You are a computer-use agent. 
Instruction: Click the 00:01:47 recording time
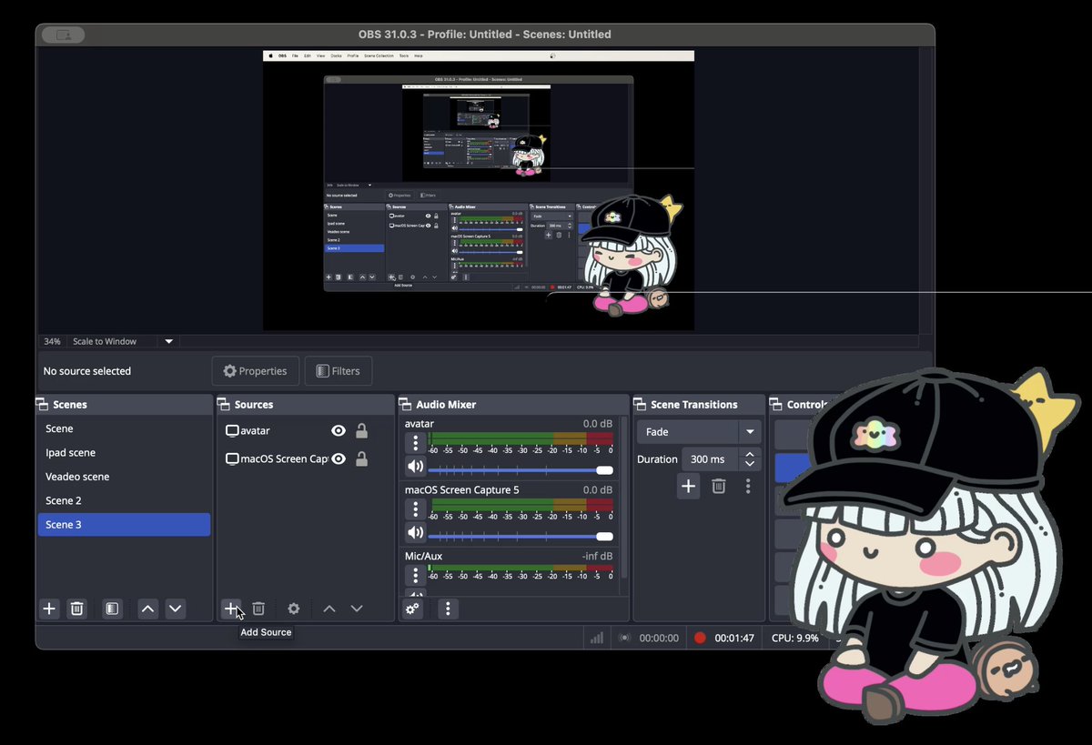[x=734, y=638]
